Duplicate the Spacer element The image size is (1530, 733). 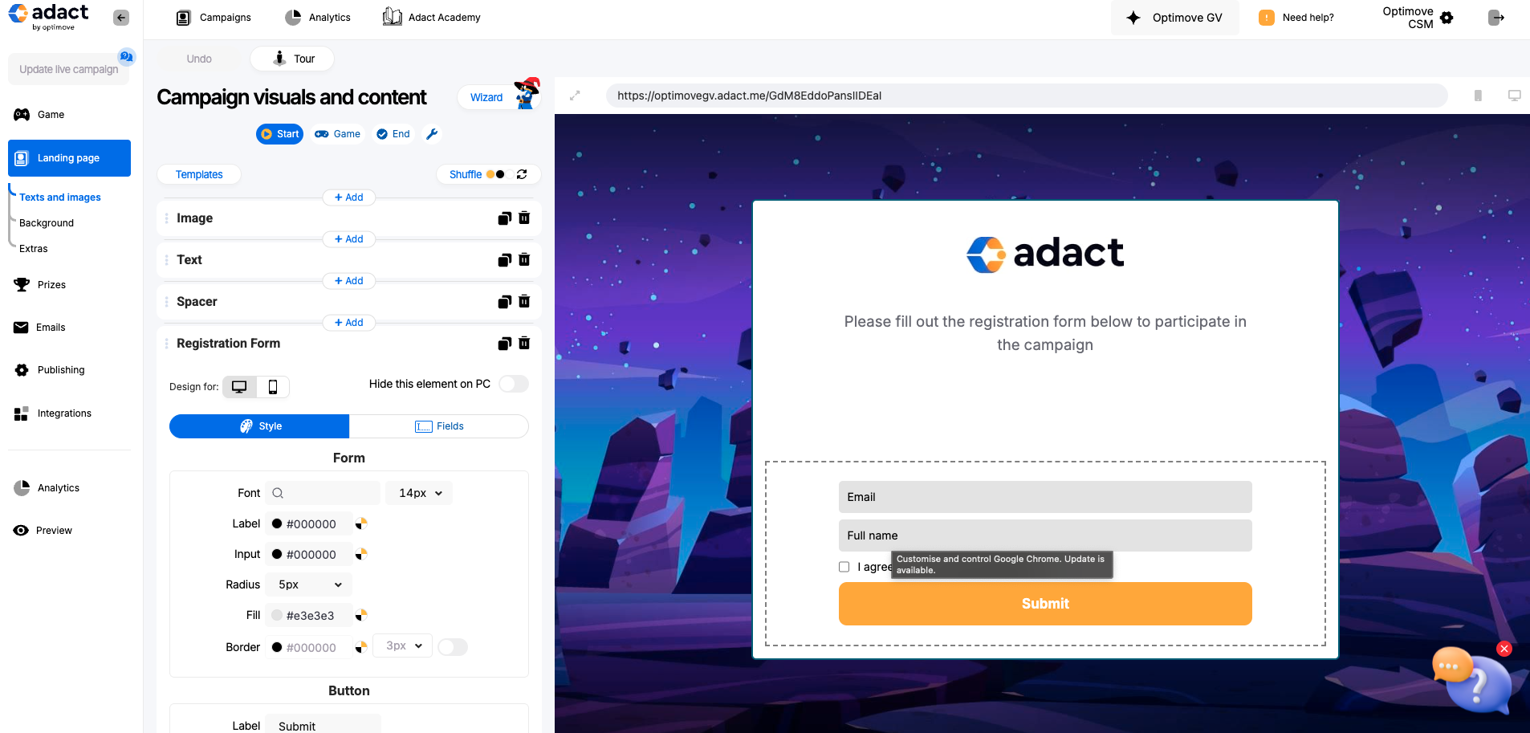click(504, 302)
